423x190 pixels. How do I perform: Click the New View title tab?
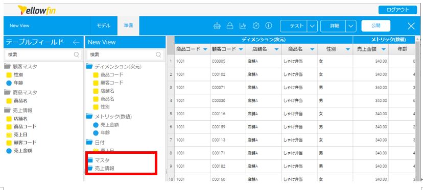19,26
